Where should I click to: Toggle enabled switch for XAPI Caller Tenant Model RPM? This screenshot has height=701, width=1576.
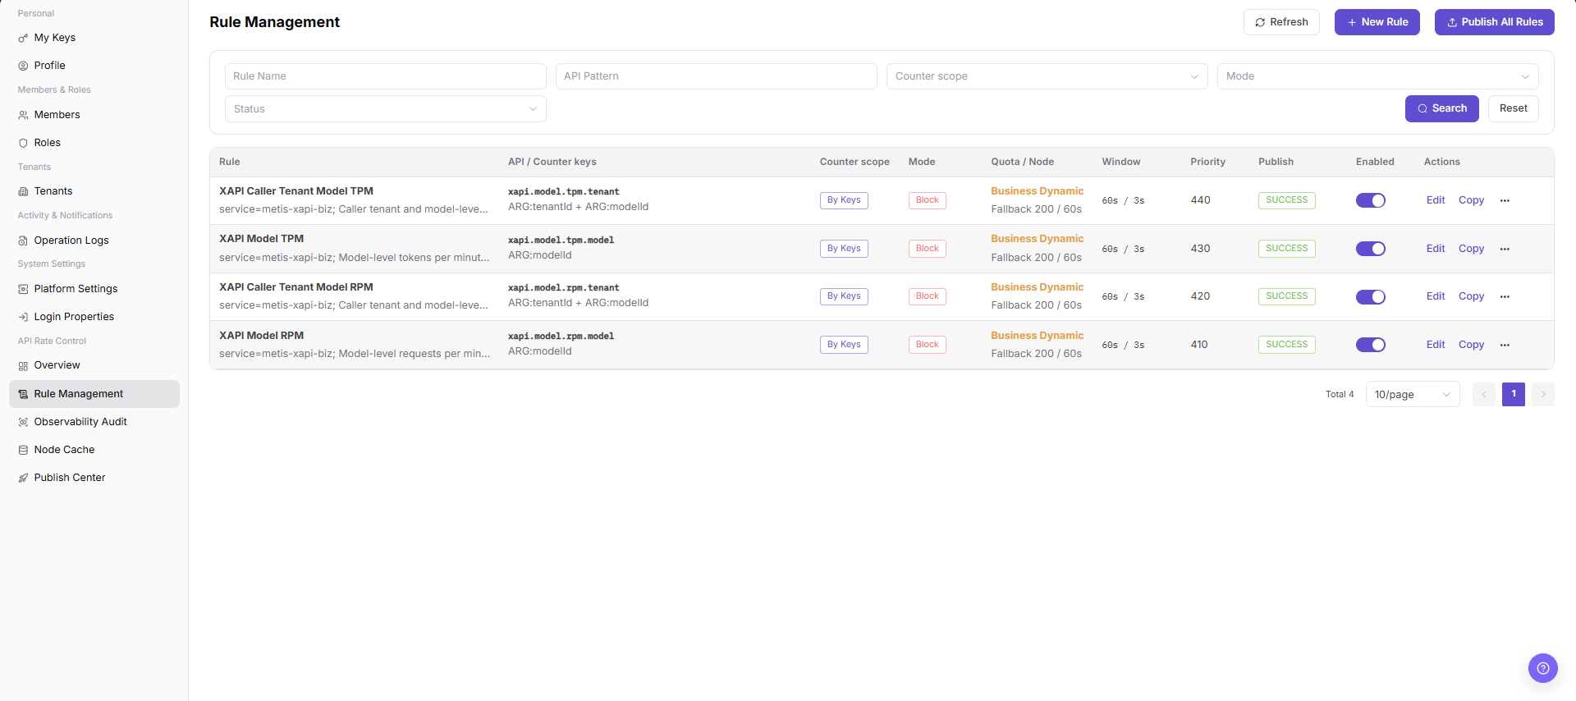pos(1370,296)
